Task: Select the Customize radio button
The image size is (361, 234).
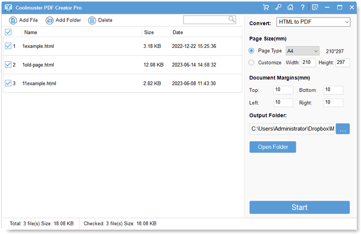Action: coord(252,62)
